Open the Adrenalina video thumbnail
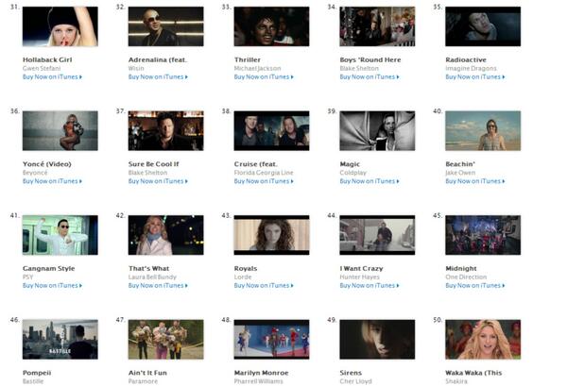This screenshot has width=567, height=386. (166, 26)
